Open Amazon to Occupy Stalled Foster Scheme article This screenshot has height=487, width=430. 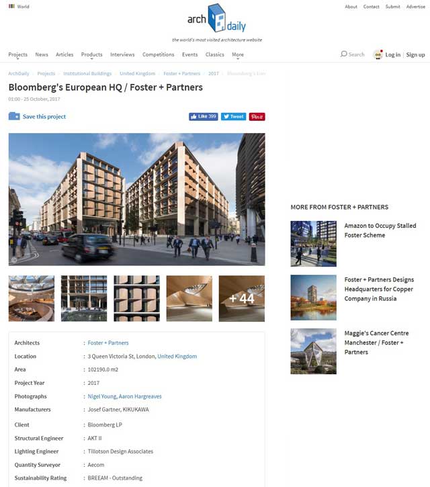(x=380, y=230)
